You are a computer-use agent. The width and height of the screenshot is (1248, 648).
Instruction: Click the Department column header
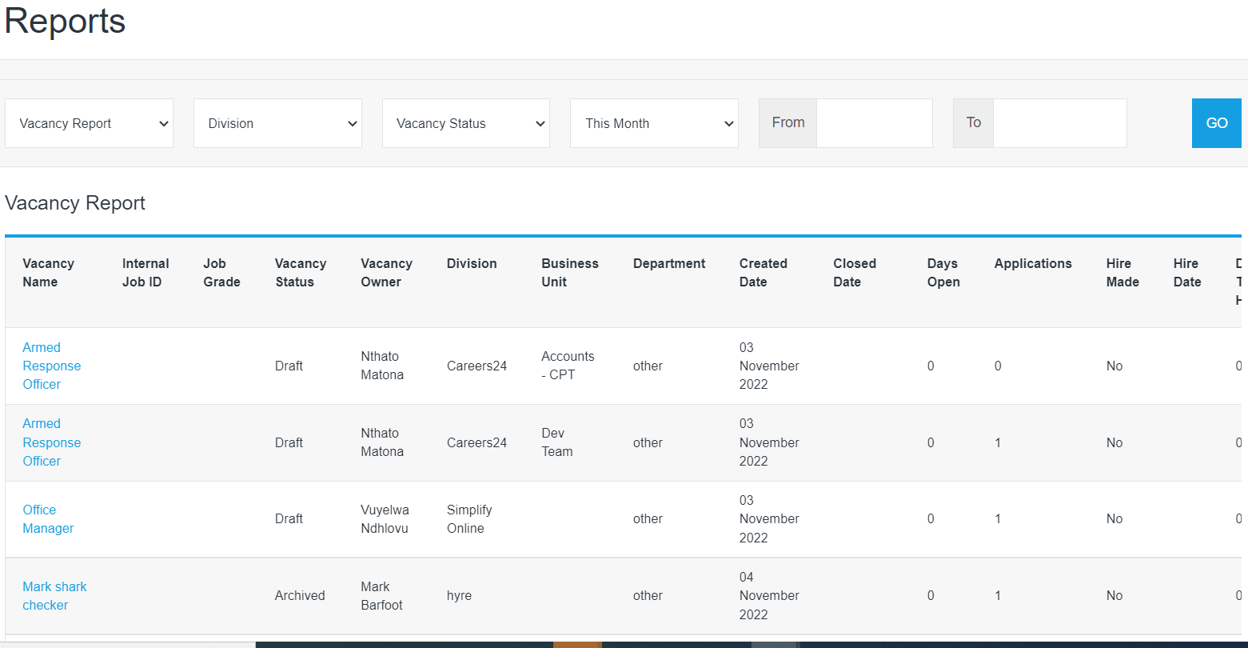669,263
